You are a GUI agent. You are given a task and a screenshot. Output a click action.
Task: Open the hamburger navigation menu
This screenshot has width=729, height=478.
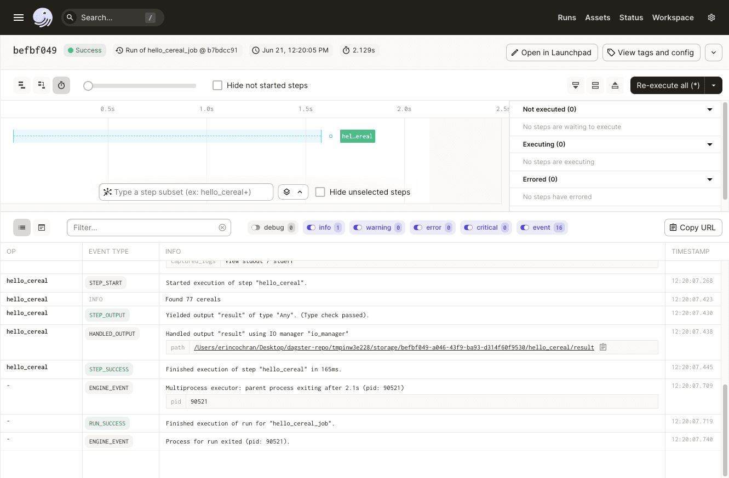pyautogui.click(x=19, y=18)
